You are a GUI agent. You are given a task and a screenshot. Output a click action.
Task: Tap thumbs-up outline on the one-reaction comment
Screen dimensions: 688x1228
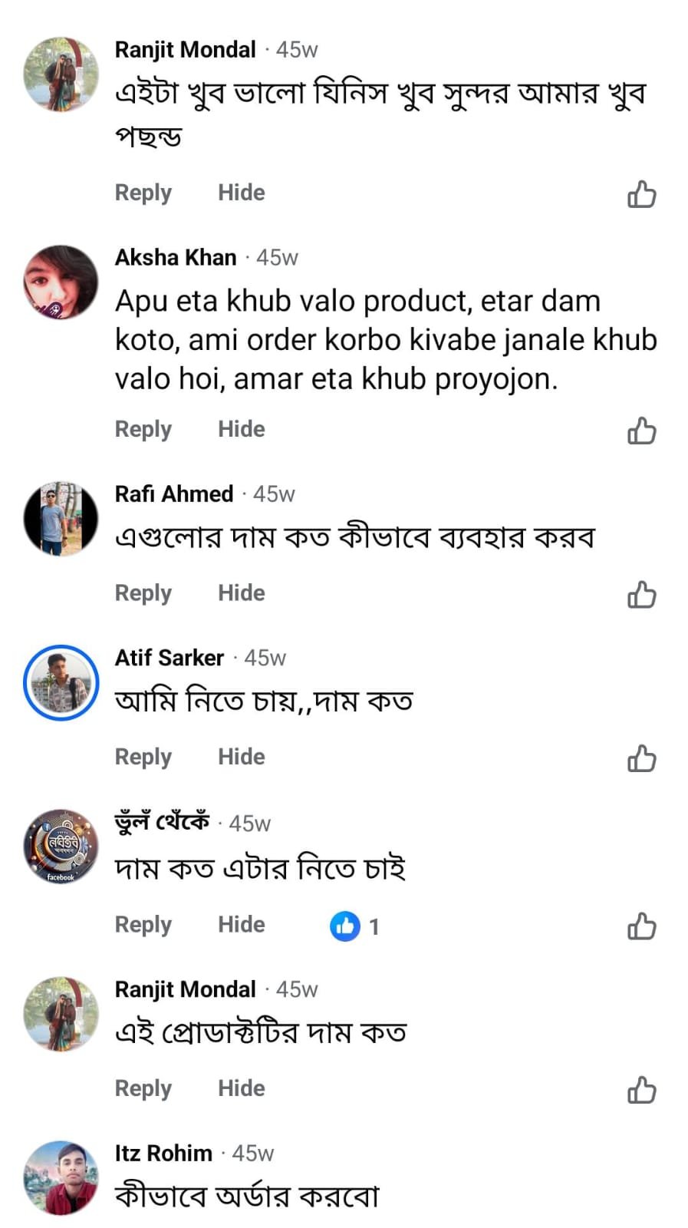[641, 926]
